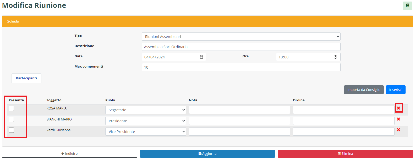Open calendar picker icon in Data field
This screenshot has width=415, height=160.
(201, 57)
